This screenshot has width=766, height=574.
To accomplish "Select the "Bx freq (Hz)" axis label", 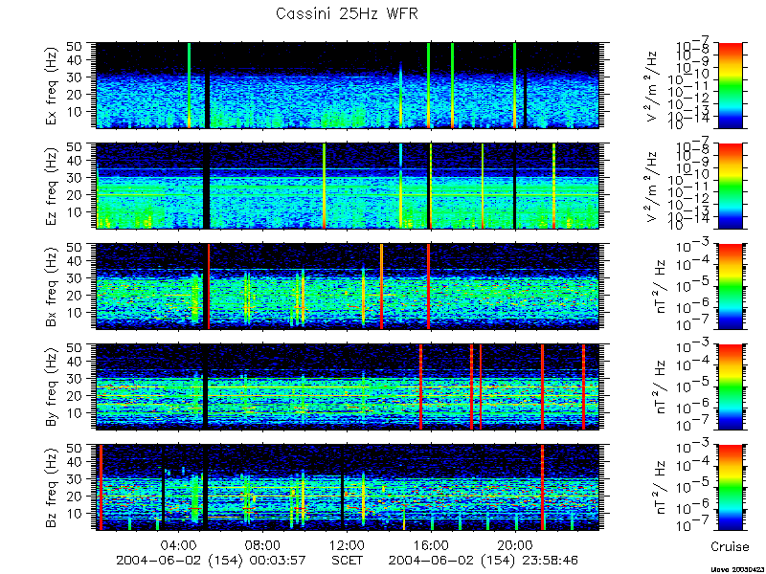I will tap(52, 286).
